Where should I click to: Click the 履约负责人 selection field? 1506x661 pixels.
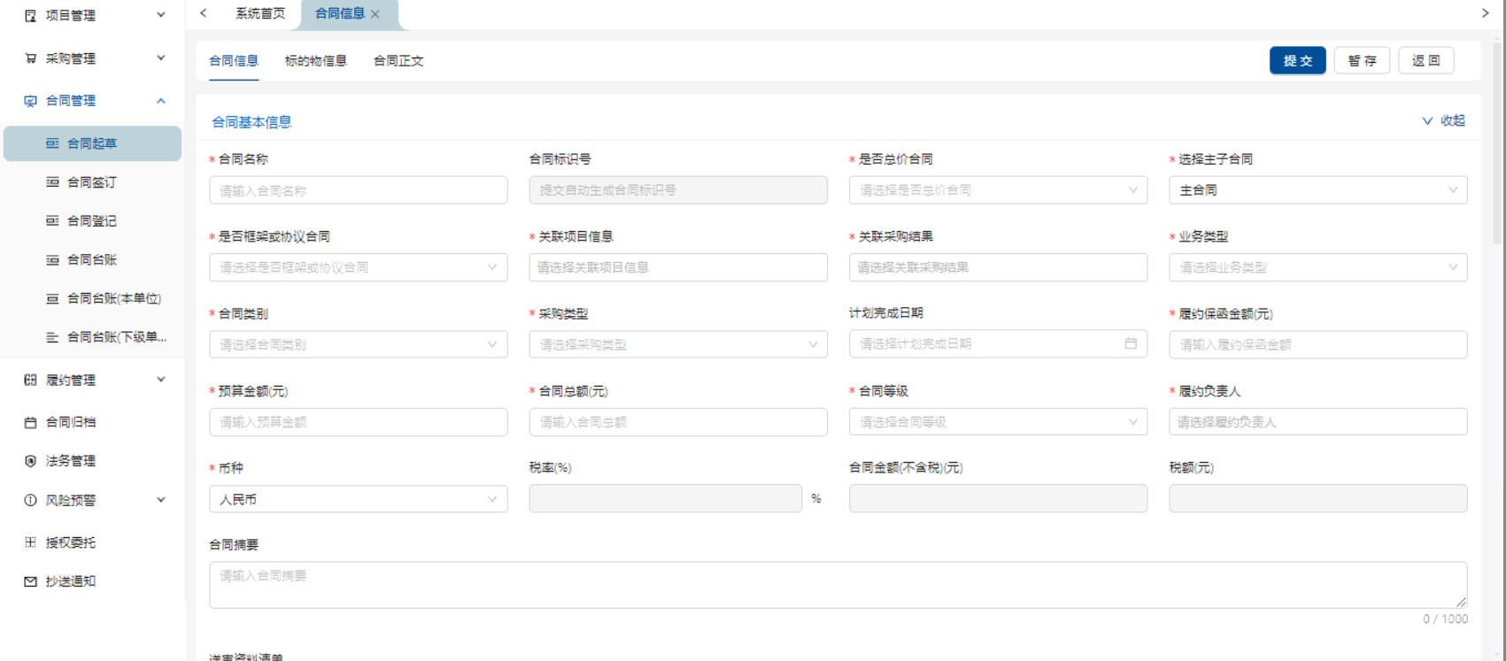click(x=1317, y=422)
